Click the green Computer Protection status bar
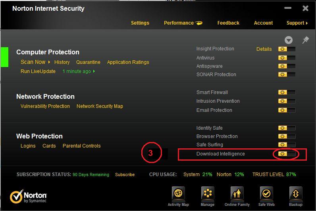This screenshot has width=316, height=211. [x=4, y=57]
